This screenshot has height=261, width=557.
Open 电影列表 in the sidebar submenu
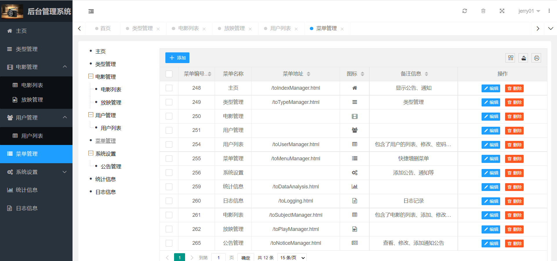point(36,85)
